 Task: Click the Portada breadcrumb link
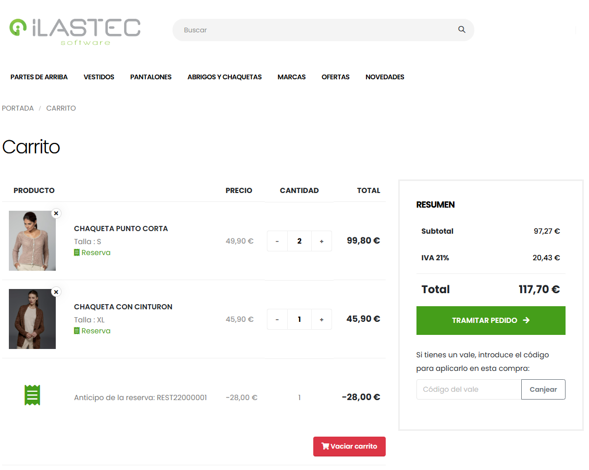pos(18,108)
